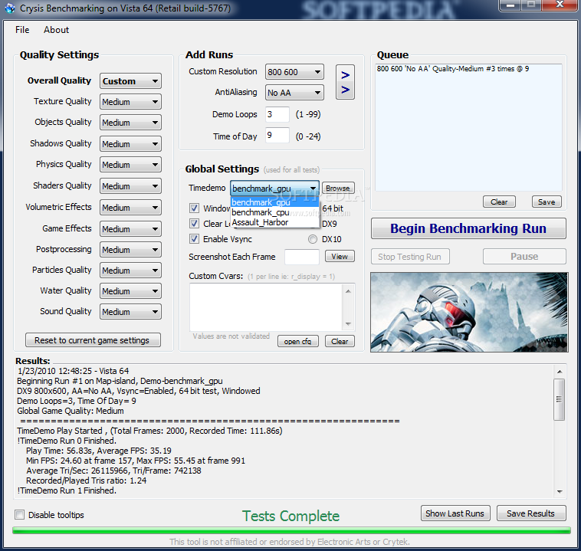Toggle the Windowed checkbox
This screenshot has height=551, width=581.
click(x=194, y=208)
